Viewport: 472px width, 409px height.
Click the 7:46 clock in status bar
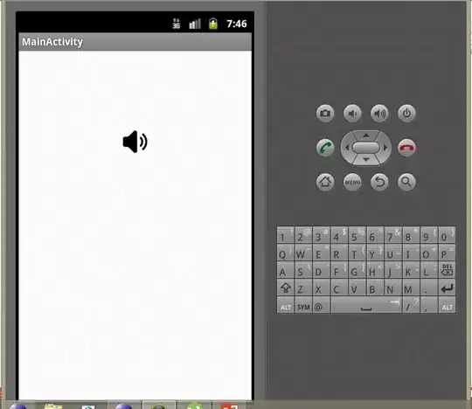pyautogui.click(x=237, y=24)
